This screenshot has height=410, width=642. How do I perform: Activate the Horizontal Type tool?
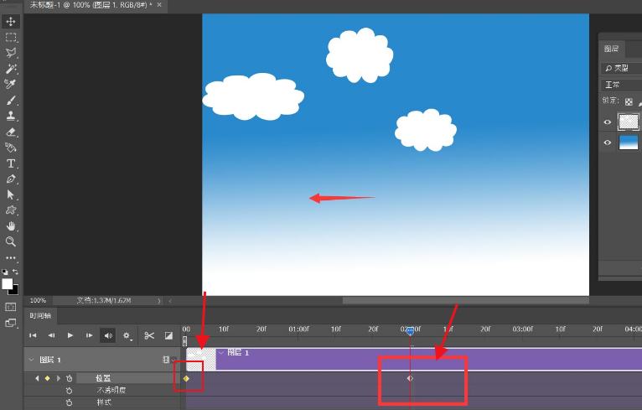[x=11, y=163]
